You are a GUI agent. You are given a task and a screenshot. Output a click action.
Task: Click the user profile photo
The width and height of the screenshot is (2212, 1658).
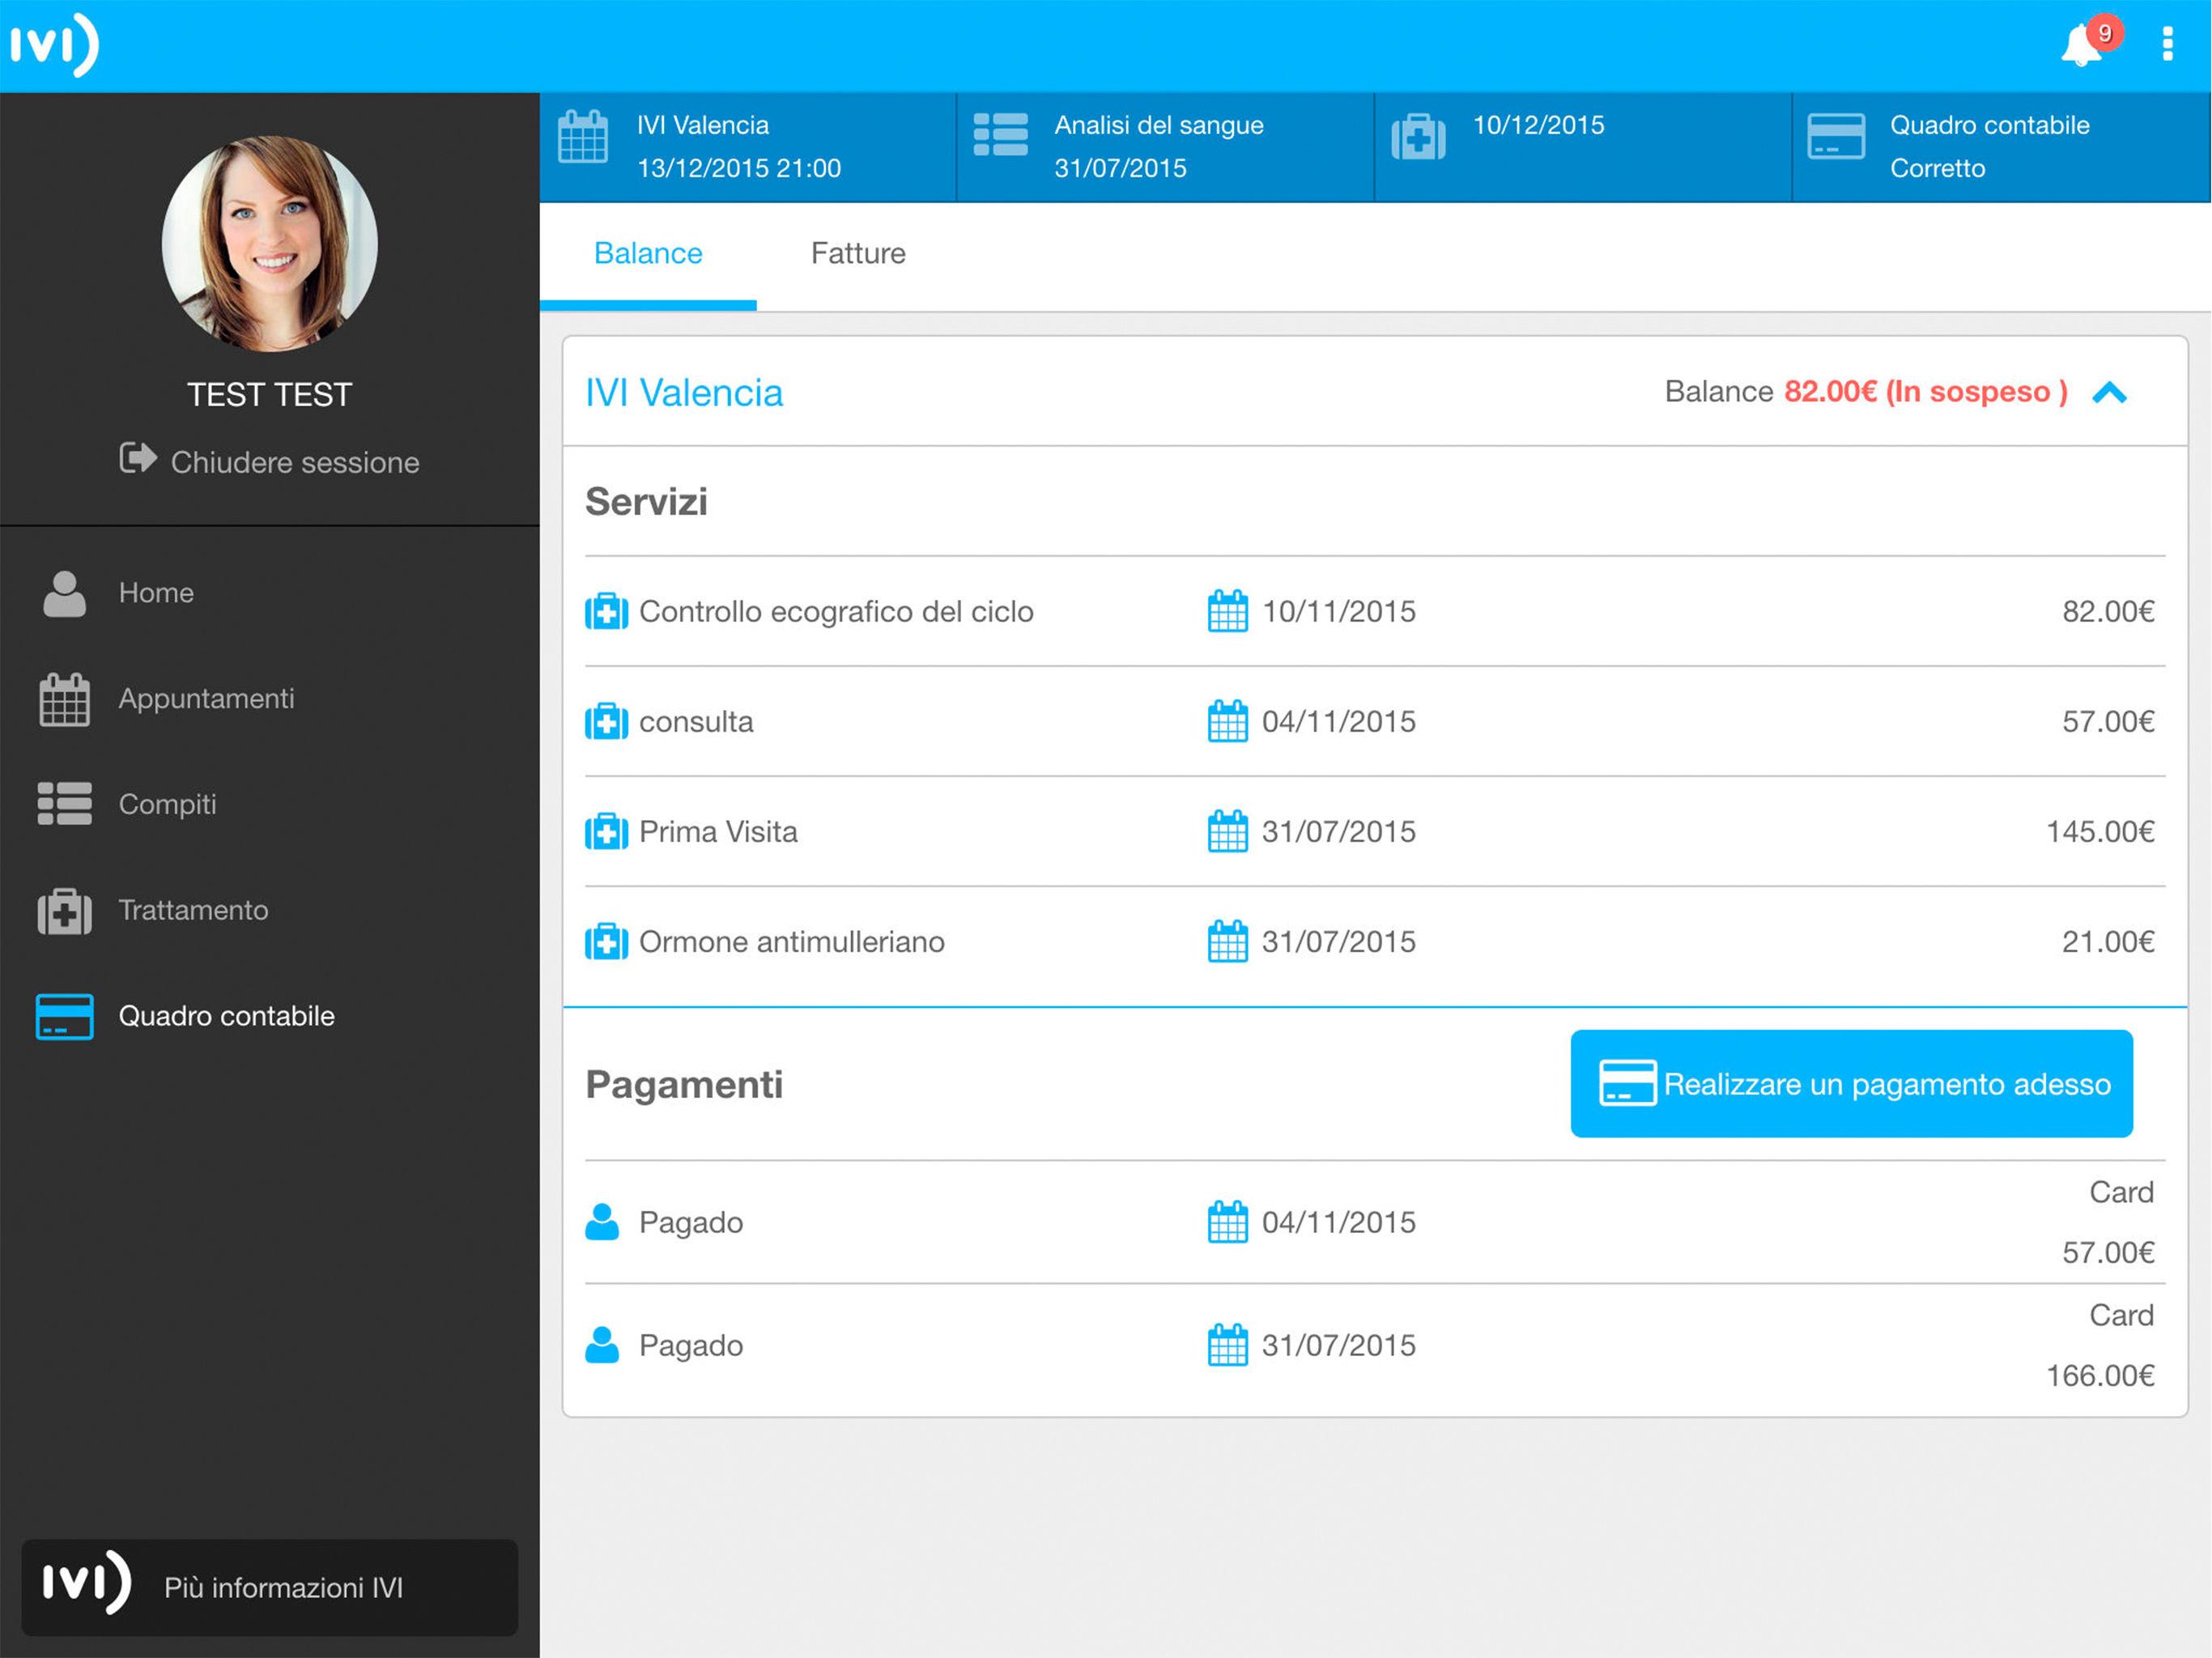(270, 244)
